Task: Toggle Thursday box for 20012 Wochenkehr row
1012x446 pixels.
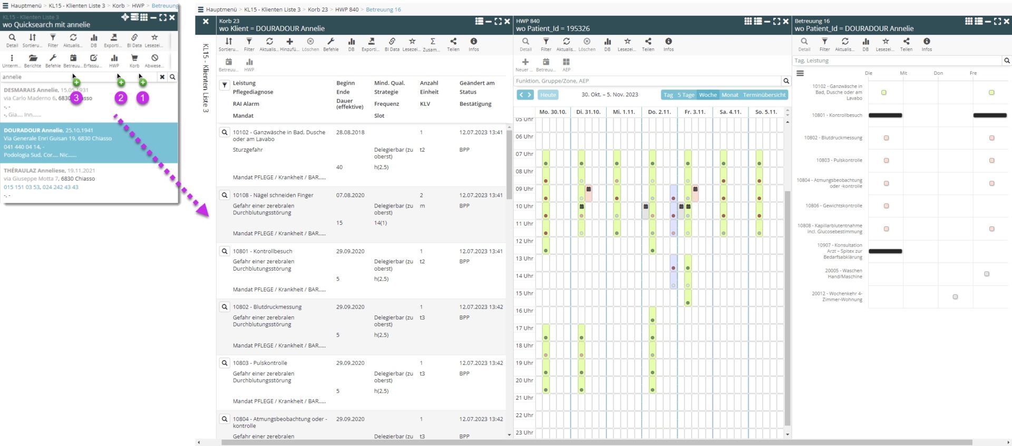Action: [x=955, y=297]
